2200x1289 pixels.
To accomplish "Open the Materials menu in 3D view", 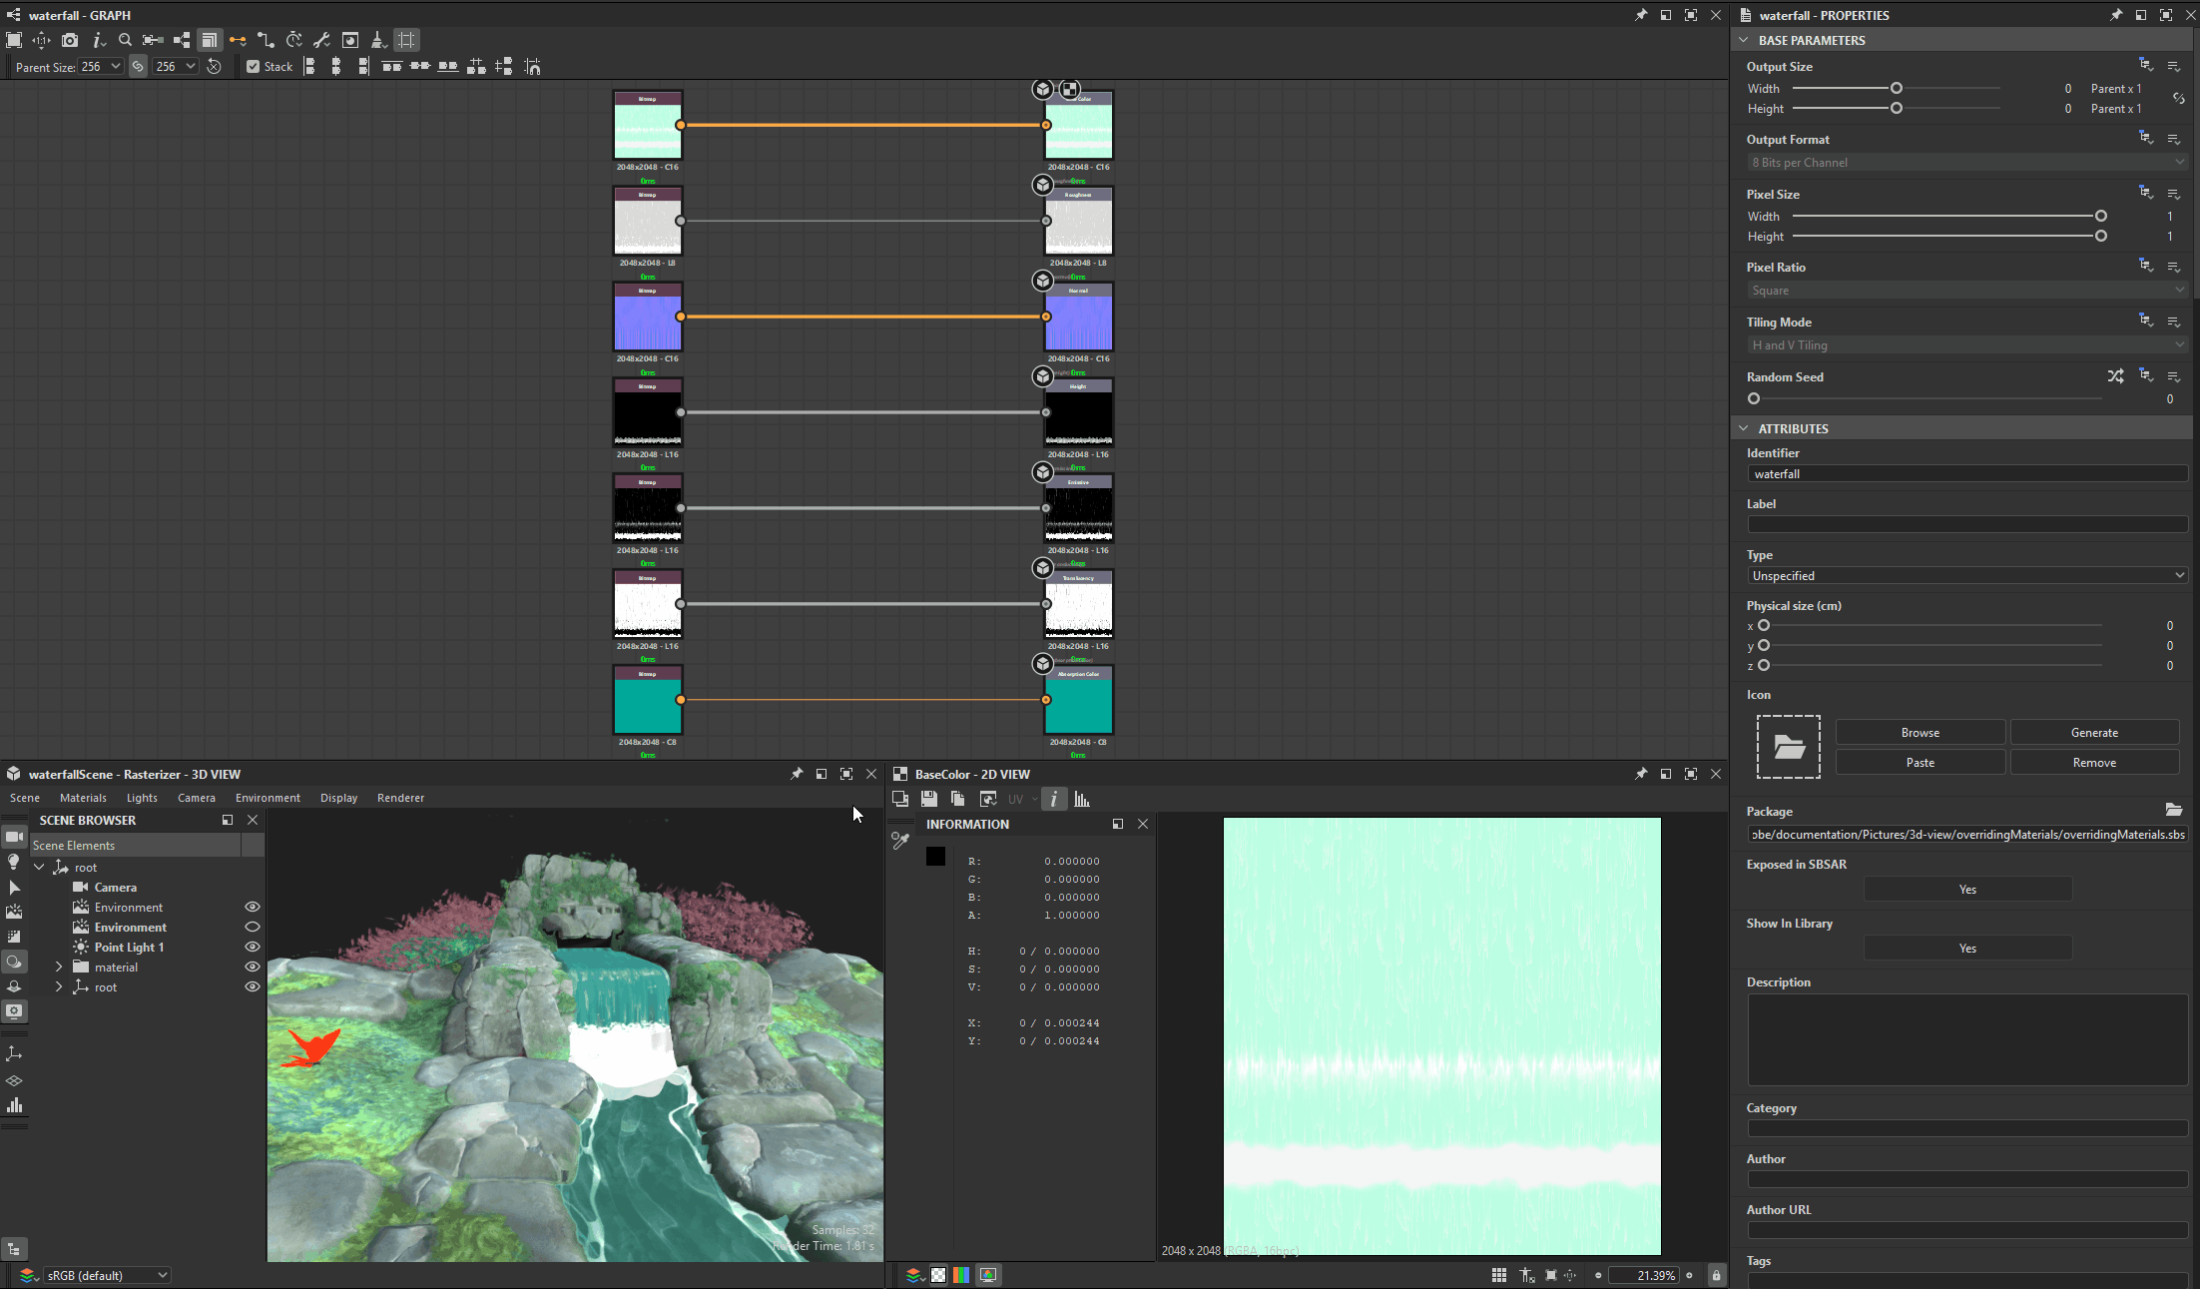I will point(83,798).
